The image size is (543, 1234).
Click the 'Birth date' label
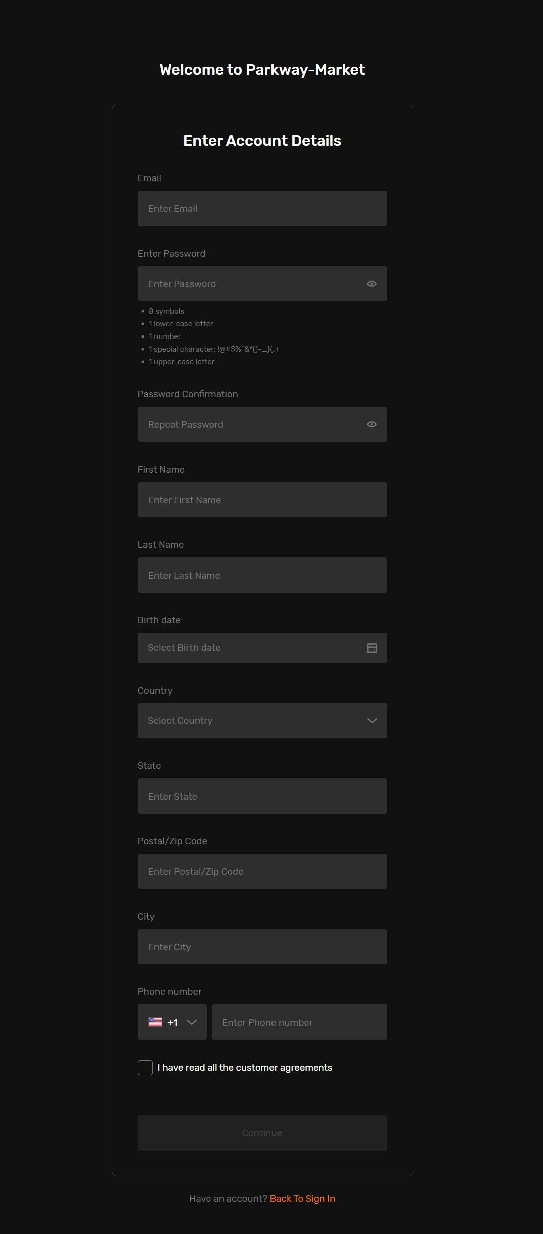pyautogui.click(x=159, y=620)
